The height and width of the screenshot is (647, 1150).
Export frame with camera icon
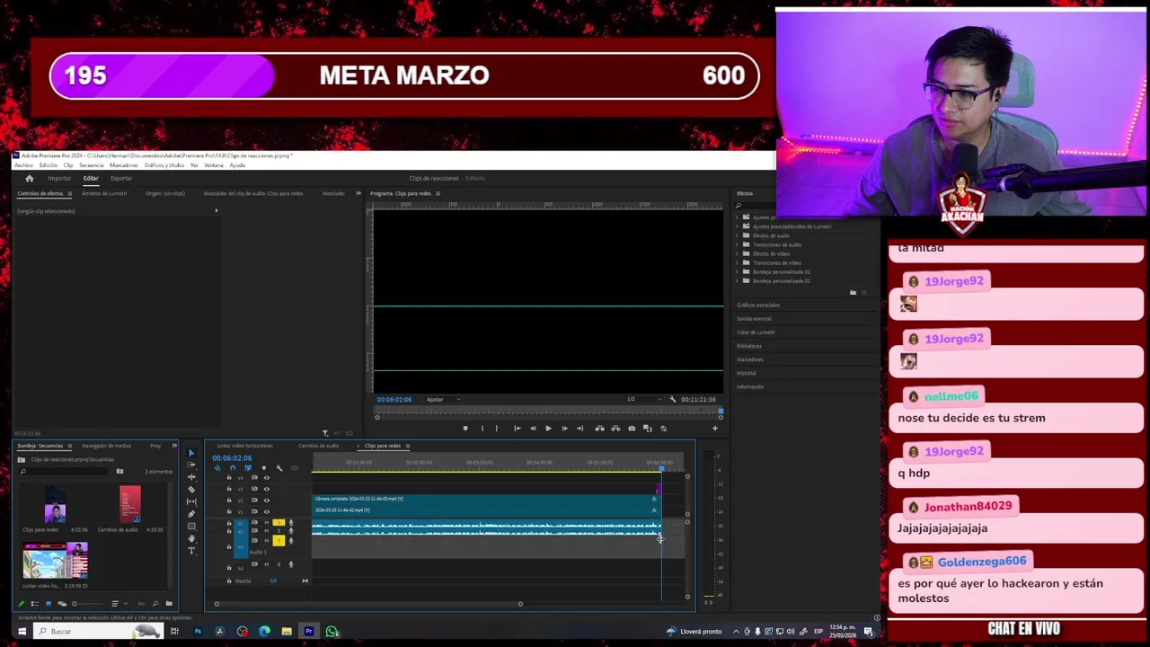click(x=632, y=429)
